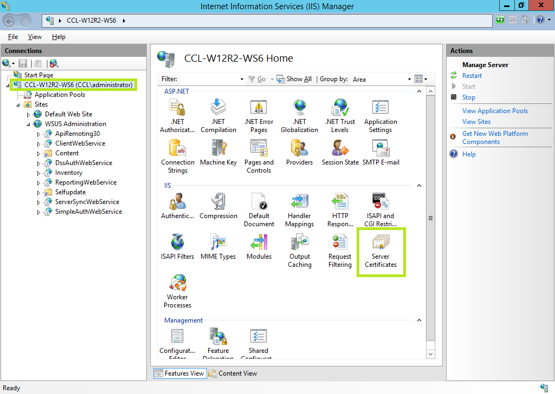The width and height of the screenshot is (555, 394).
Task: Open SMTP E-mail feature
Action: 380,153
